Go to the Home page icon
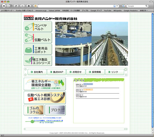This screenshot has height=137, width=154. pyautogui.click(x=29, y=6)
